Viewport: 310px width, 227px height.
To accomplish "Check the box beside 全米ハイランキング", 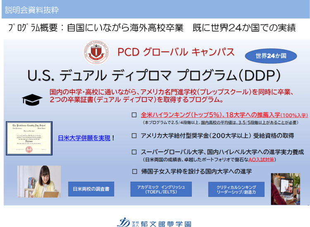I will 134,115.
